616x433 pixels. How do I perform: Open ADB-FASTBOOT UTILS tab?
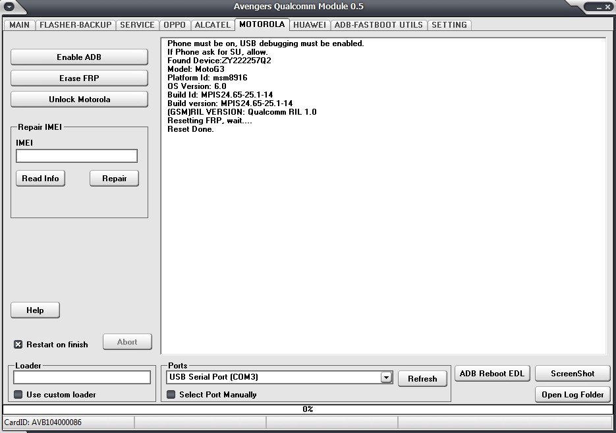(379, 25)
